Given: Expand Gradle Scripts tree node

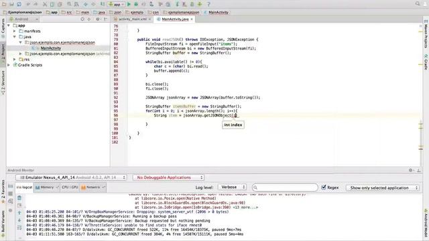Looking at the screenshot, I should 9,65.
